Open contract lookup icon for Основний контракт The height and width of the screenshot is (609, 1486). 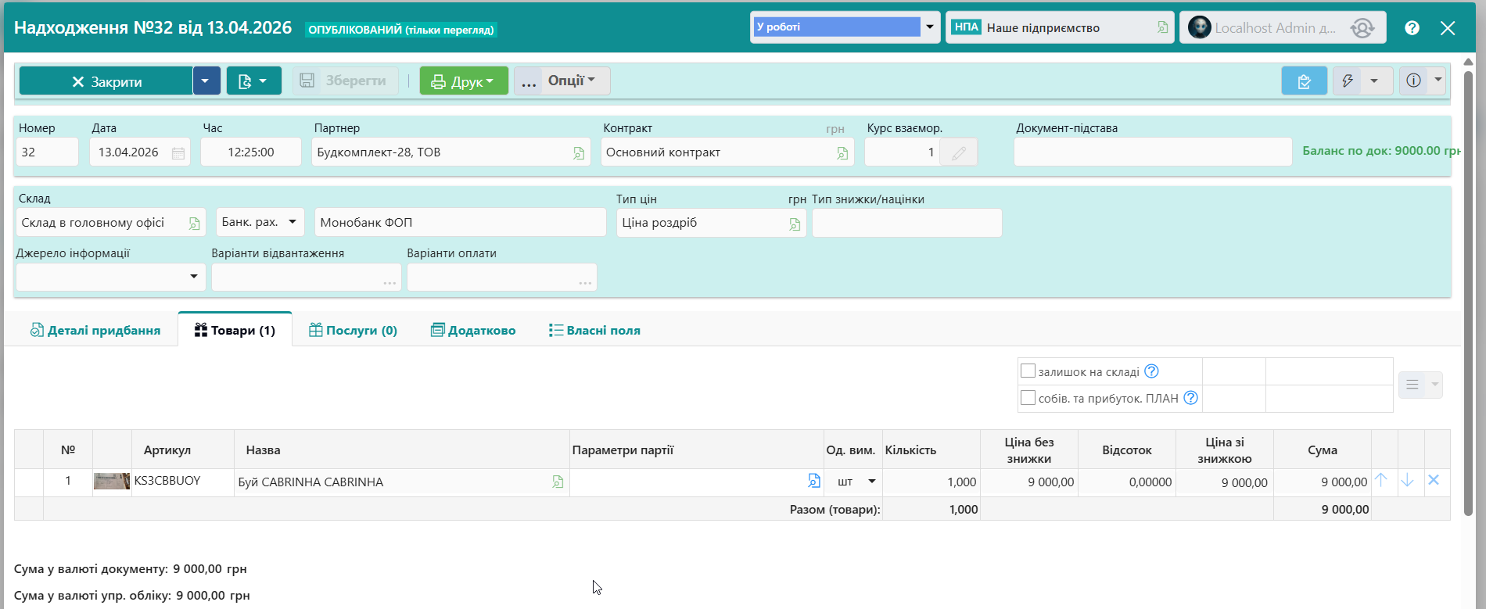[x=842, y=153]
